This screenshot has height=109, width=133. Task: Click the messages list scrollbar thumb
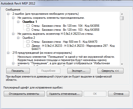pos(122,18)
